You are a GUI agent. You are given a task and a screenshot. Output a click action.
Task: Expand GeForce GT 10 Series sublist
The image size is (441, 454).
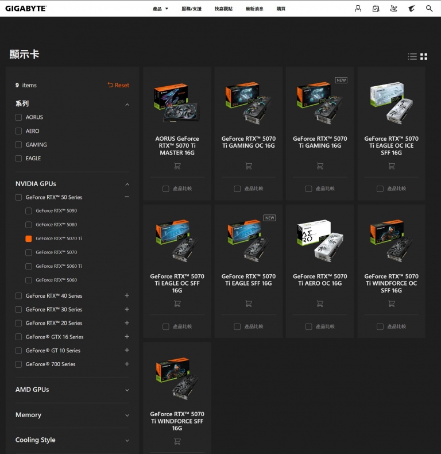point(127,350)
